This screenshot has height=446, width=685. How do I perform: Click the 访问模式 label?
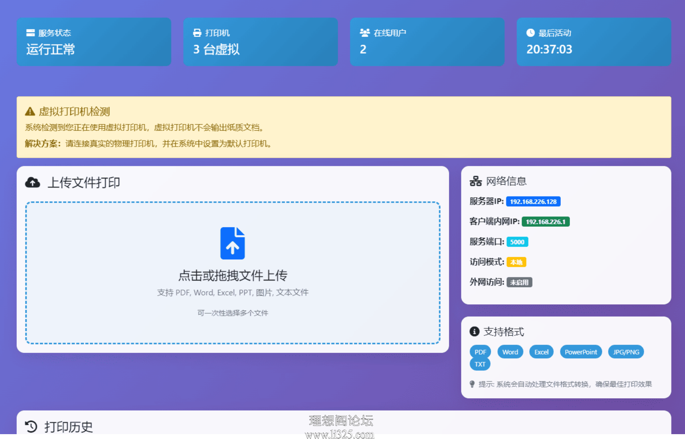(487, 262)
